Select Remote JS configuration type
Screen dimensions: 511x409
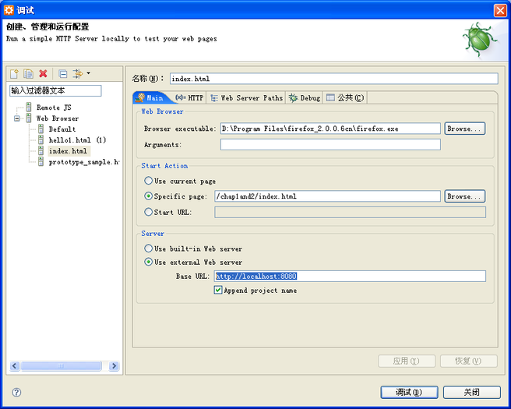pos(54,108)
